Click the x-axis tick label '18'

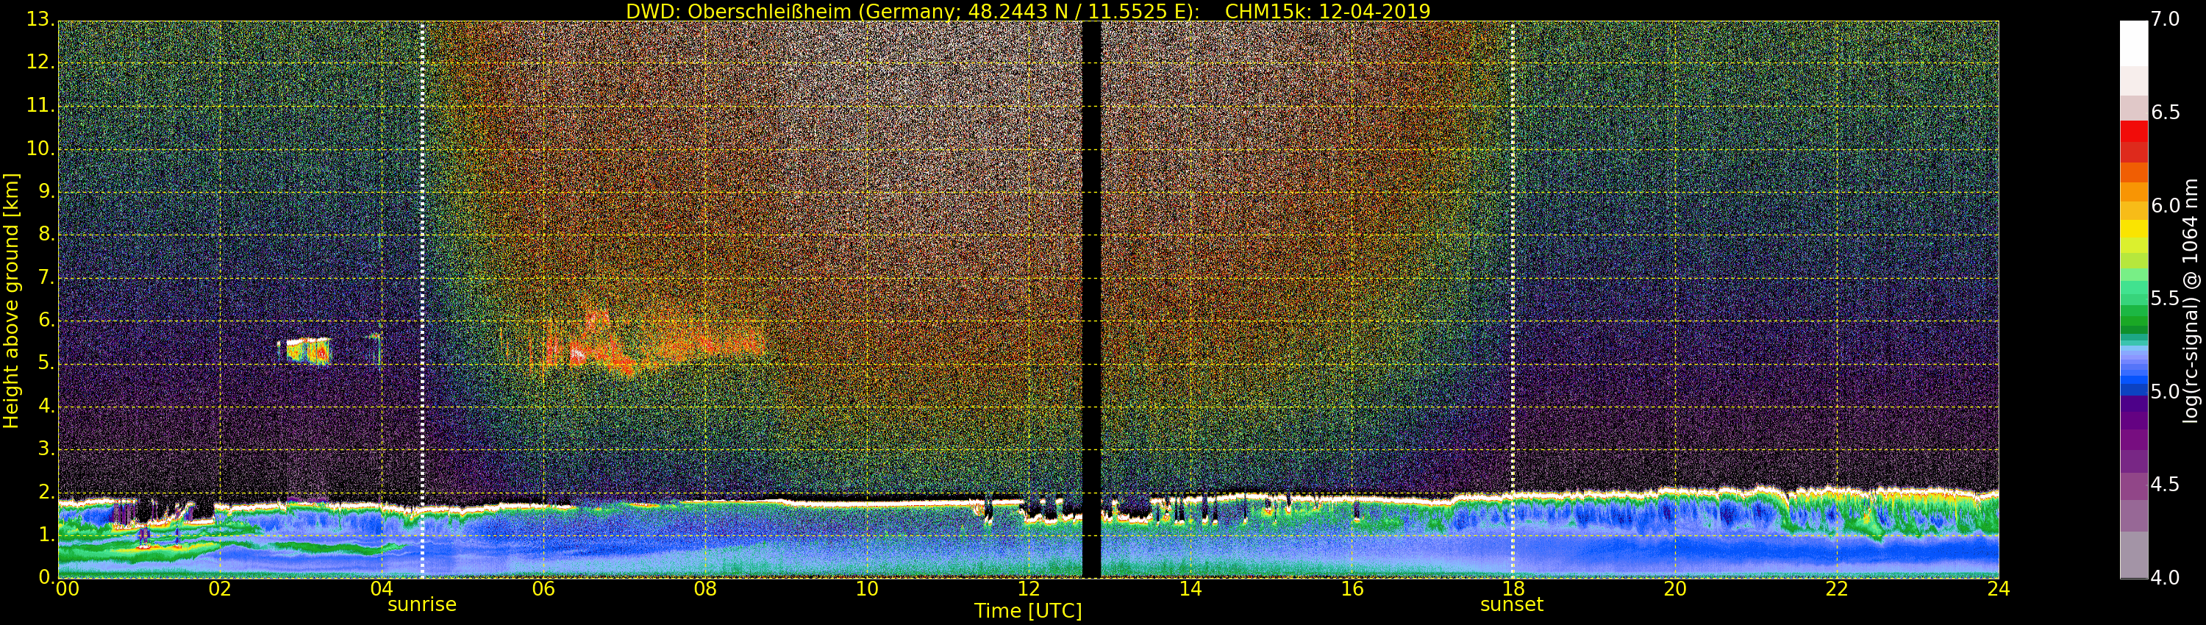click(1514, 589)
